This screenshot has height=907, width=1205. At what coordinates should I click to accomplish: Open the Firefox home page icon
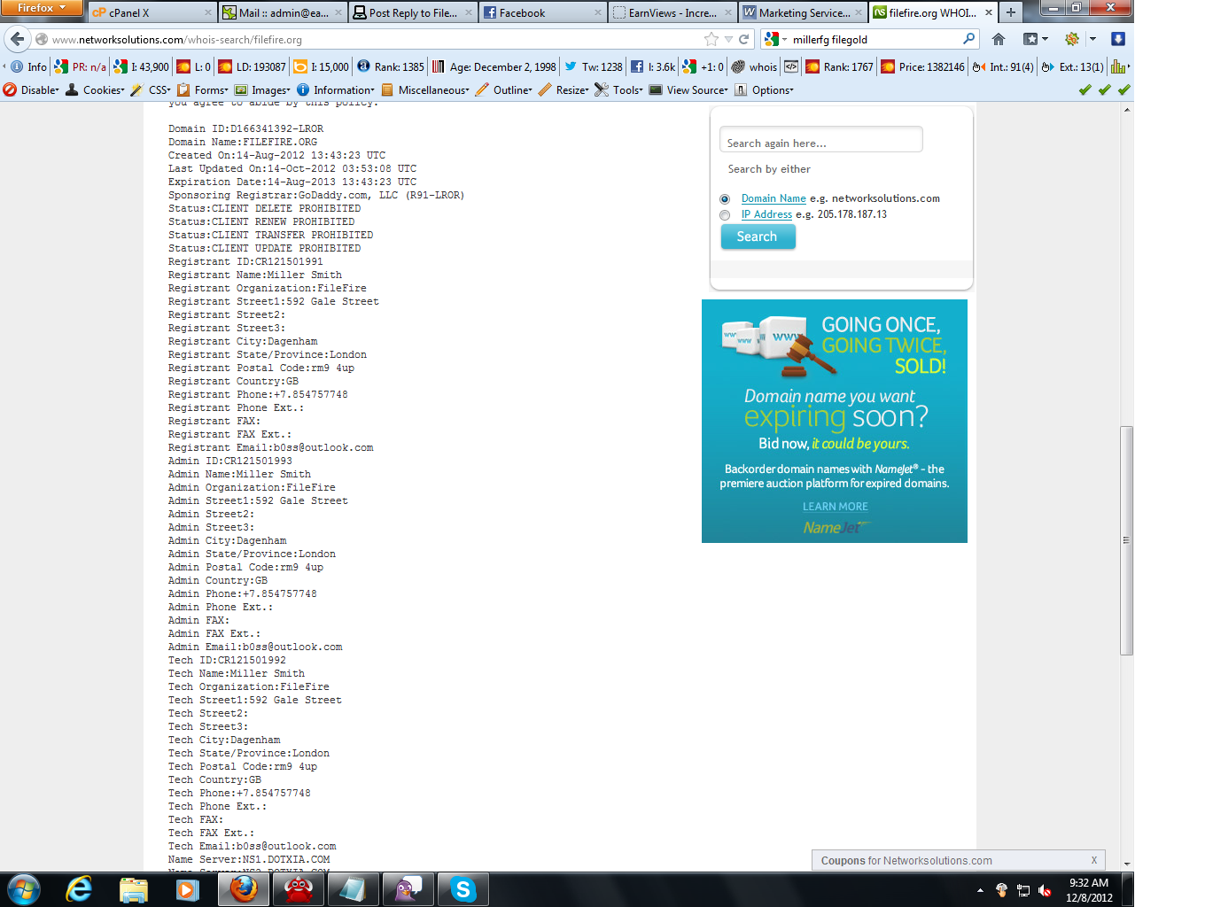(999, 39)
